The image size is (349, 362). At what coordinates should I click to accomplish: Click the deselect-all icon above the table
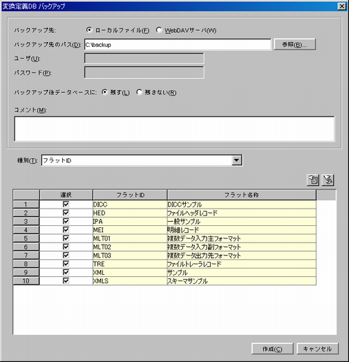[328, 180]
